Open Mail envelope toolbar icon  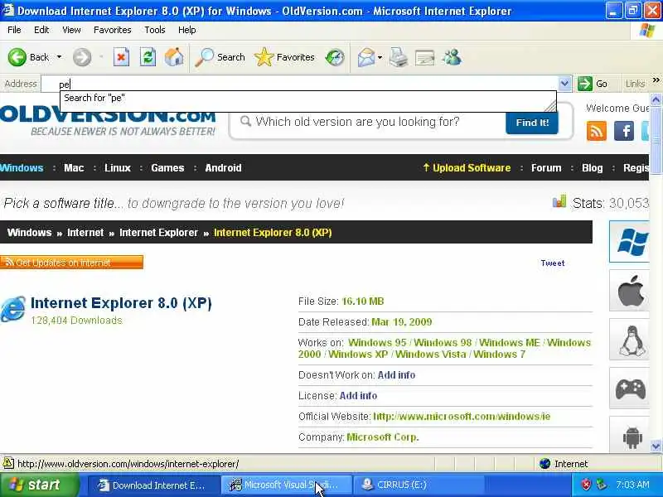[366, 57]
